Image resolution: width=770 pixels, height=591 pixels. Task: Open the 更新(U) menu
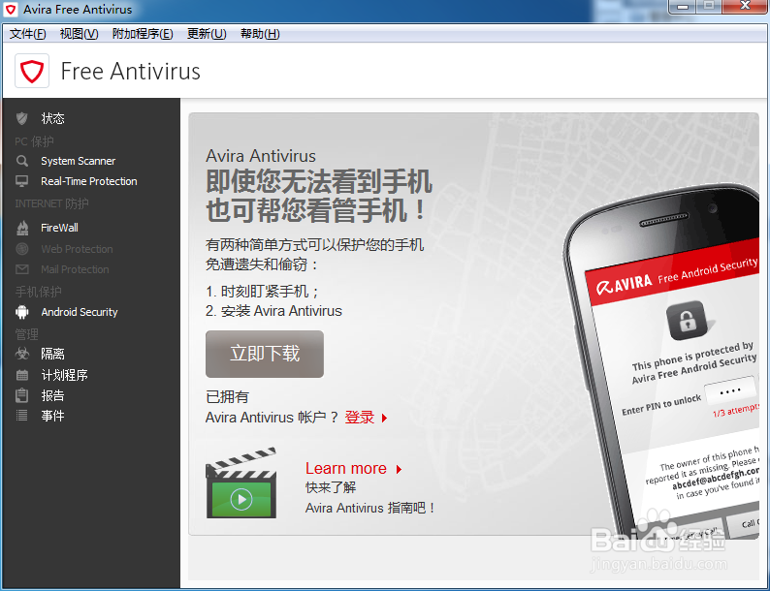click(x=207, y=34)
